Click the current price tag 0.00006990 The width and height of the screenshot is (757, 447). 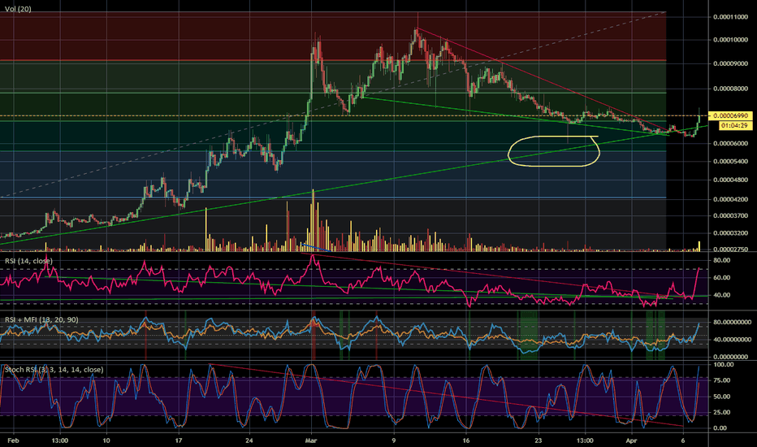730,116
